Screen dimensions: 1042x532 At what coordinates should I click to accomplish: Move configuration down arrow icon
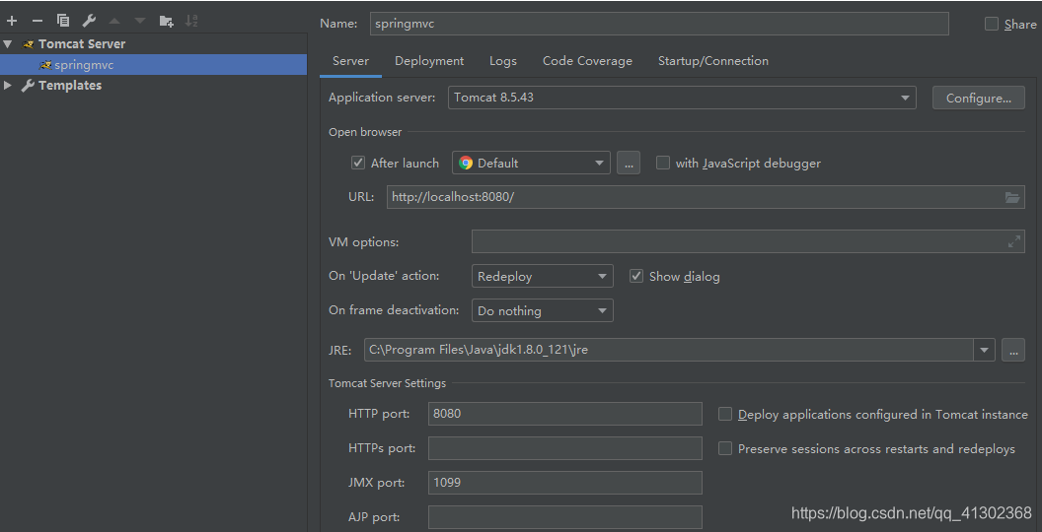pos(140,21)
